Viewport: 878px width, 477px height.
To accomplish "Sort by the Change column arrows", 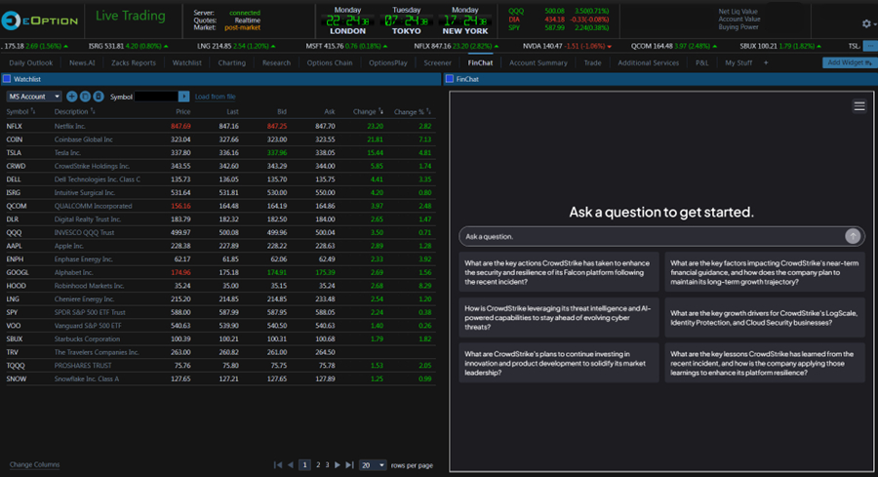I will click(381, 111).
